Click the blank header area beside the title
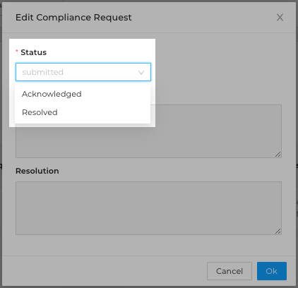This screenshot has width=298, height=288. [x=203, y=18]
